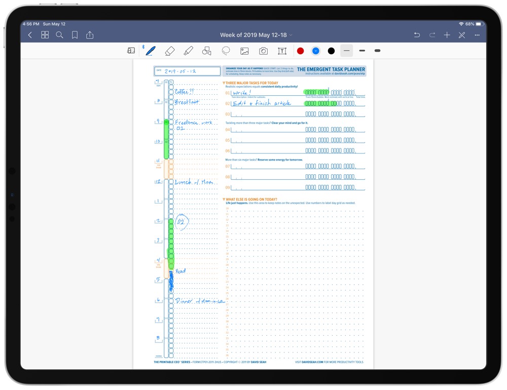Tap the Bluetooth stylus indicator

[x=143, y=47]
